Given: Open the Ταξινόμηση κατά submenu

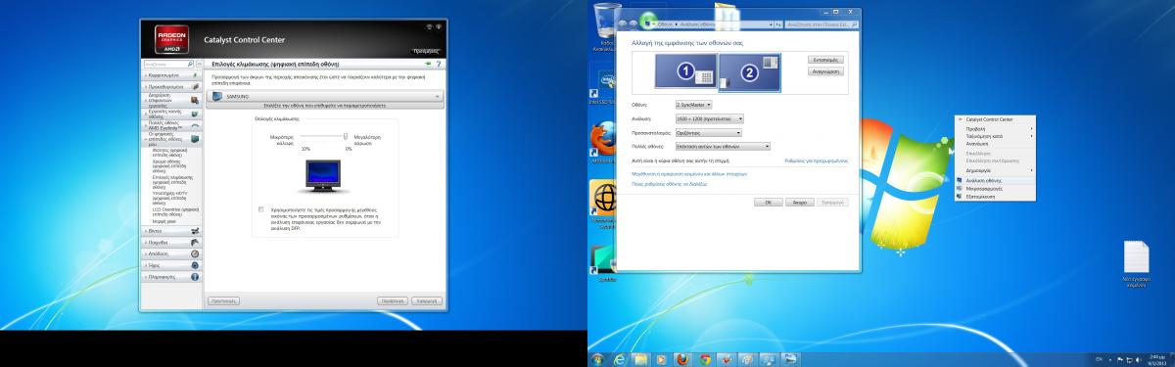Looking at the screenshot, I should 994,135.
